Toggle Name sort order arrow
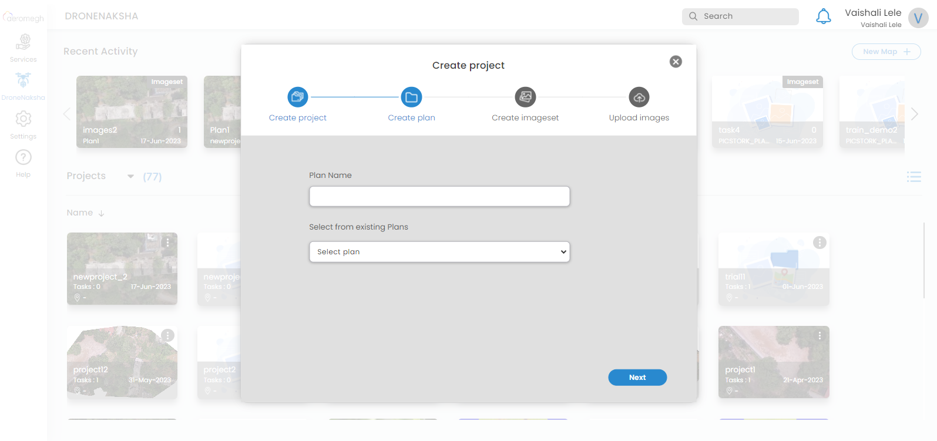The width and height of the screenshot is (937, 441). [x=102, y=213]
